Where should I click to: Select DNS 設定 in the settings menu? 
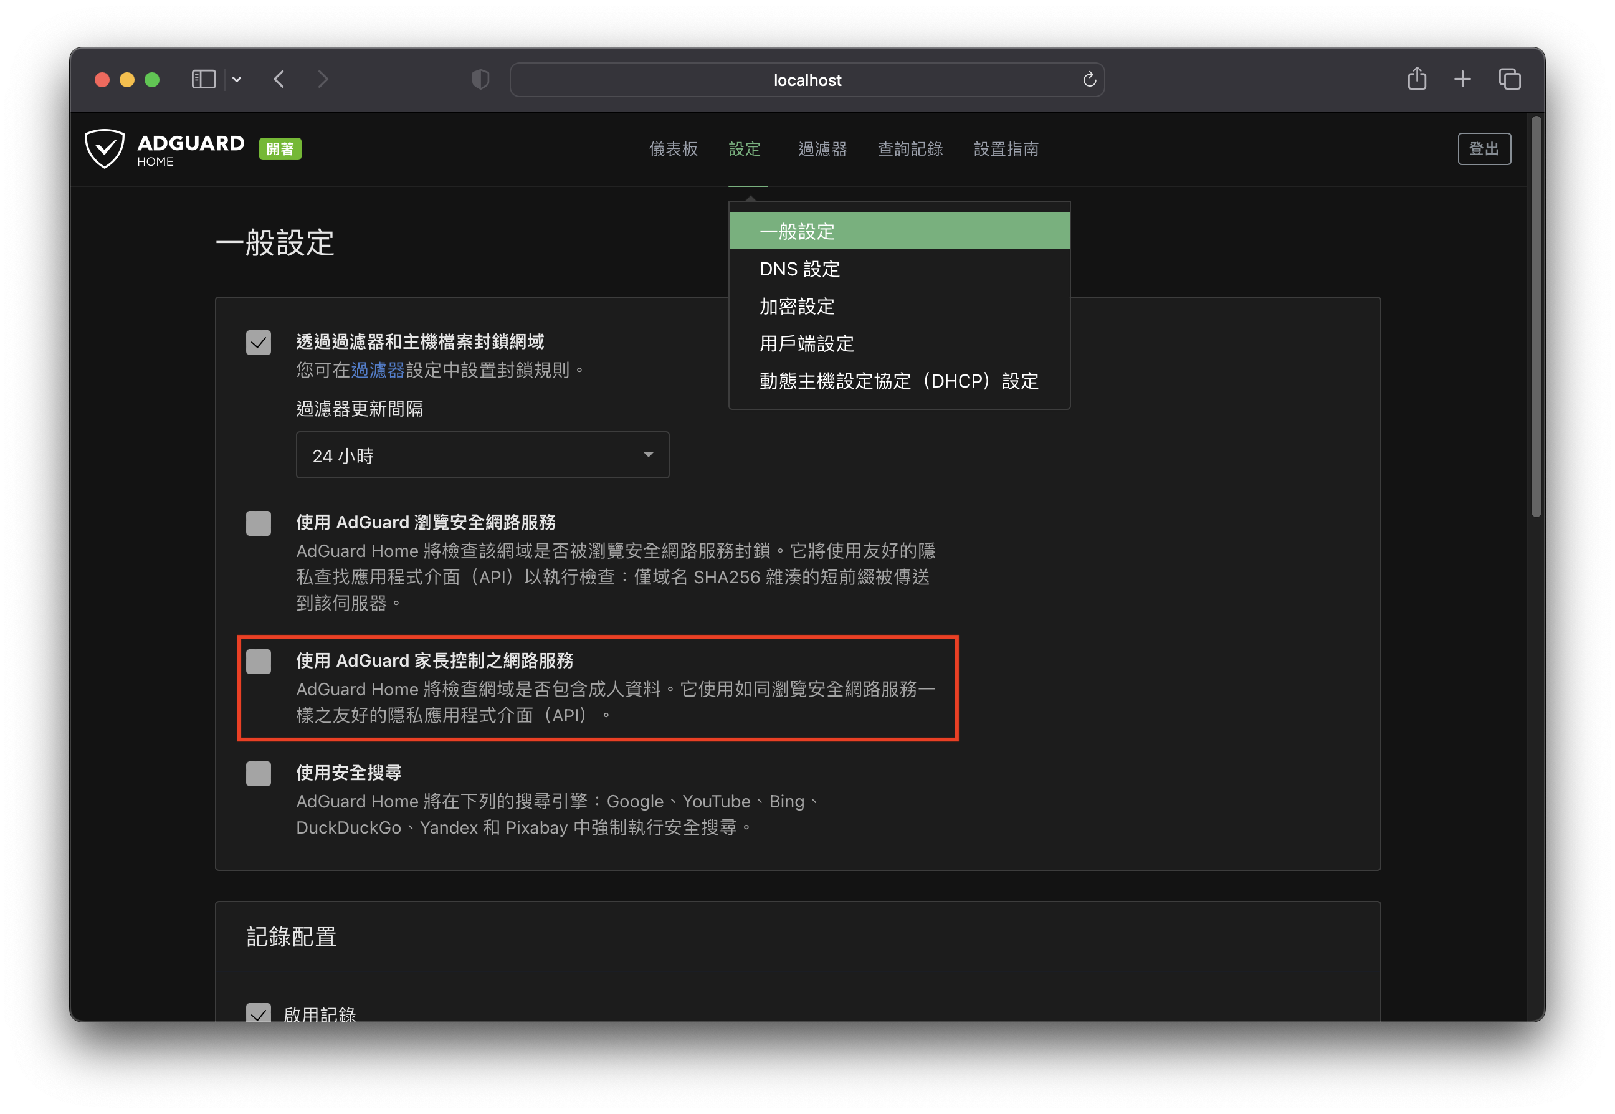pos(899,269)
